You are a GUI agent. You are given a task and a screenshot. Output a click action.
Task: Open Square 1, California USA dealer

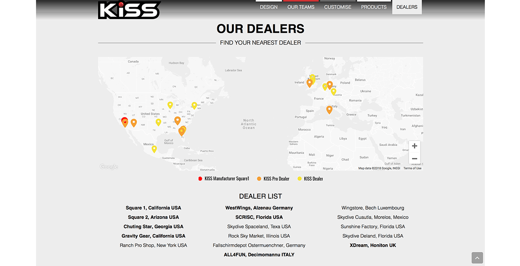[x=153, y=208]
